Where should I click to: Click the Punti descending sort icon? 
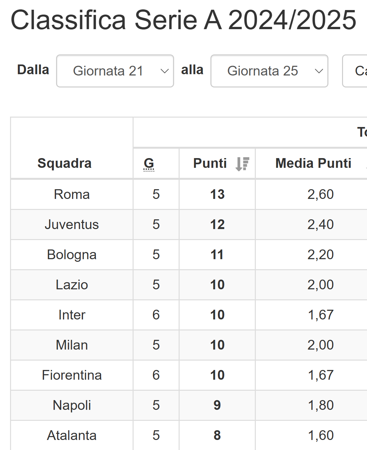click(242, 164)
